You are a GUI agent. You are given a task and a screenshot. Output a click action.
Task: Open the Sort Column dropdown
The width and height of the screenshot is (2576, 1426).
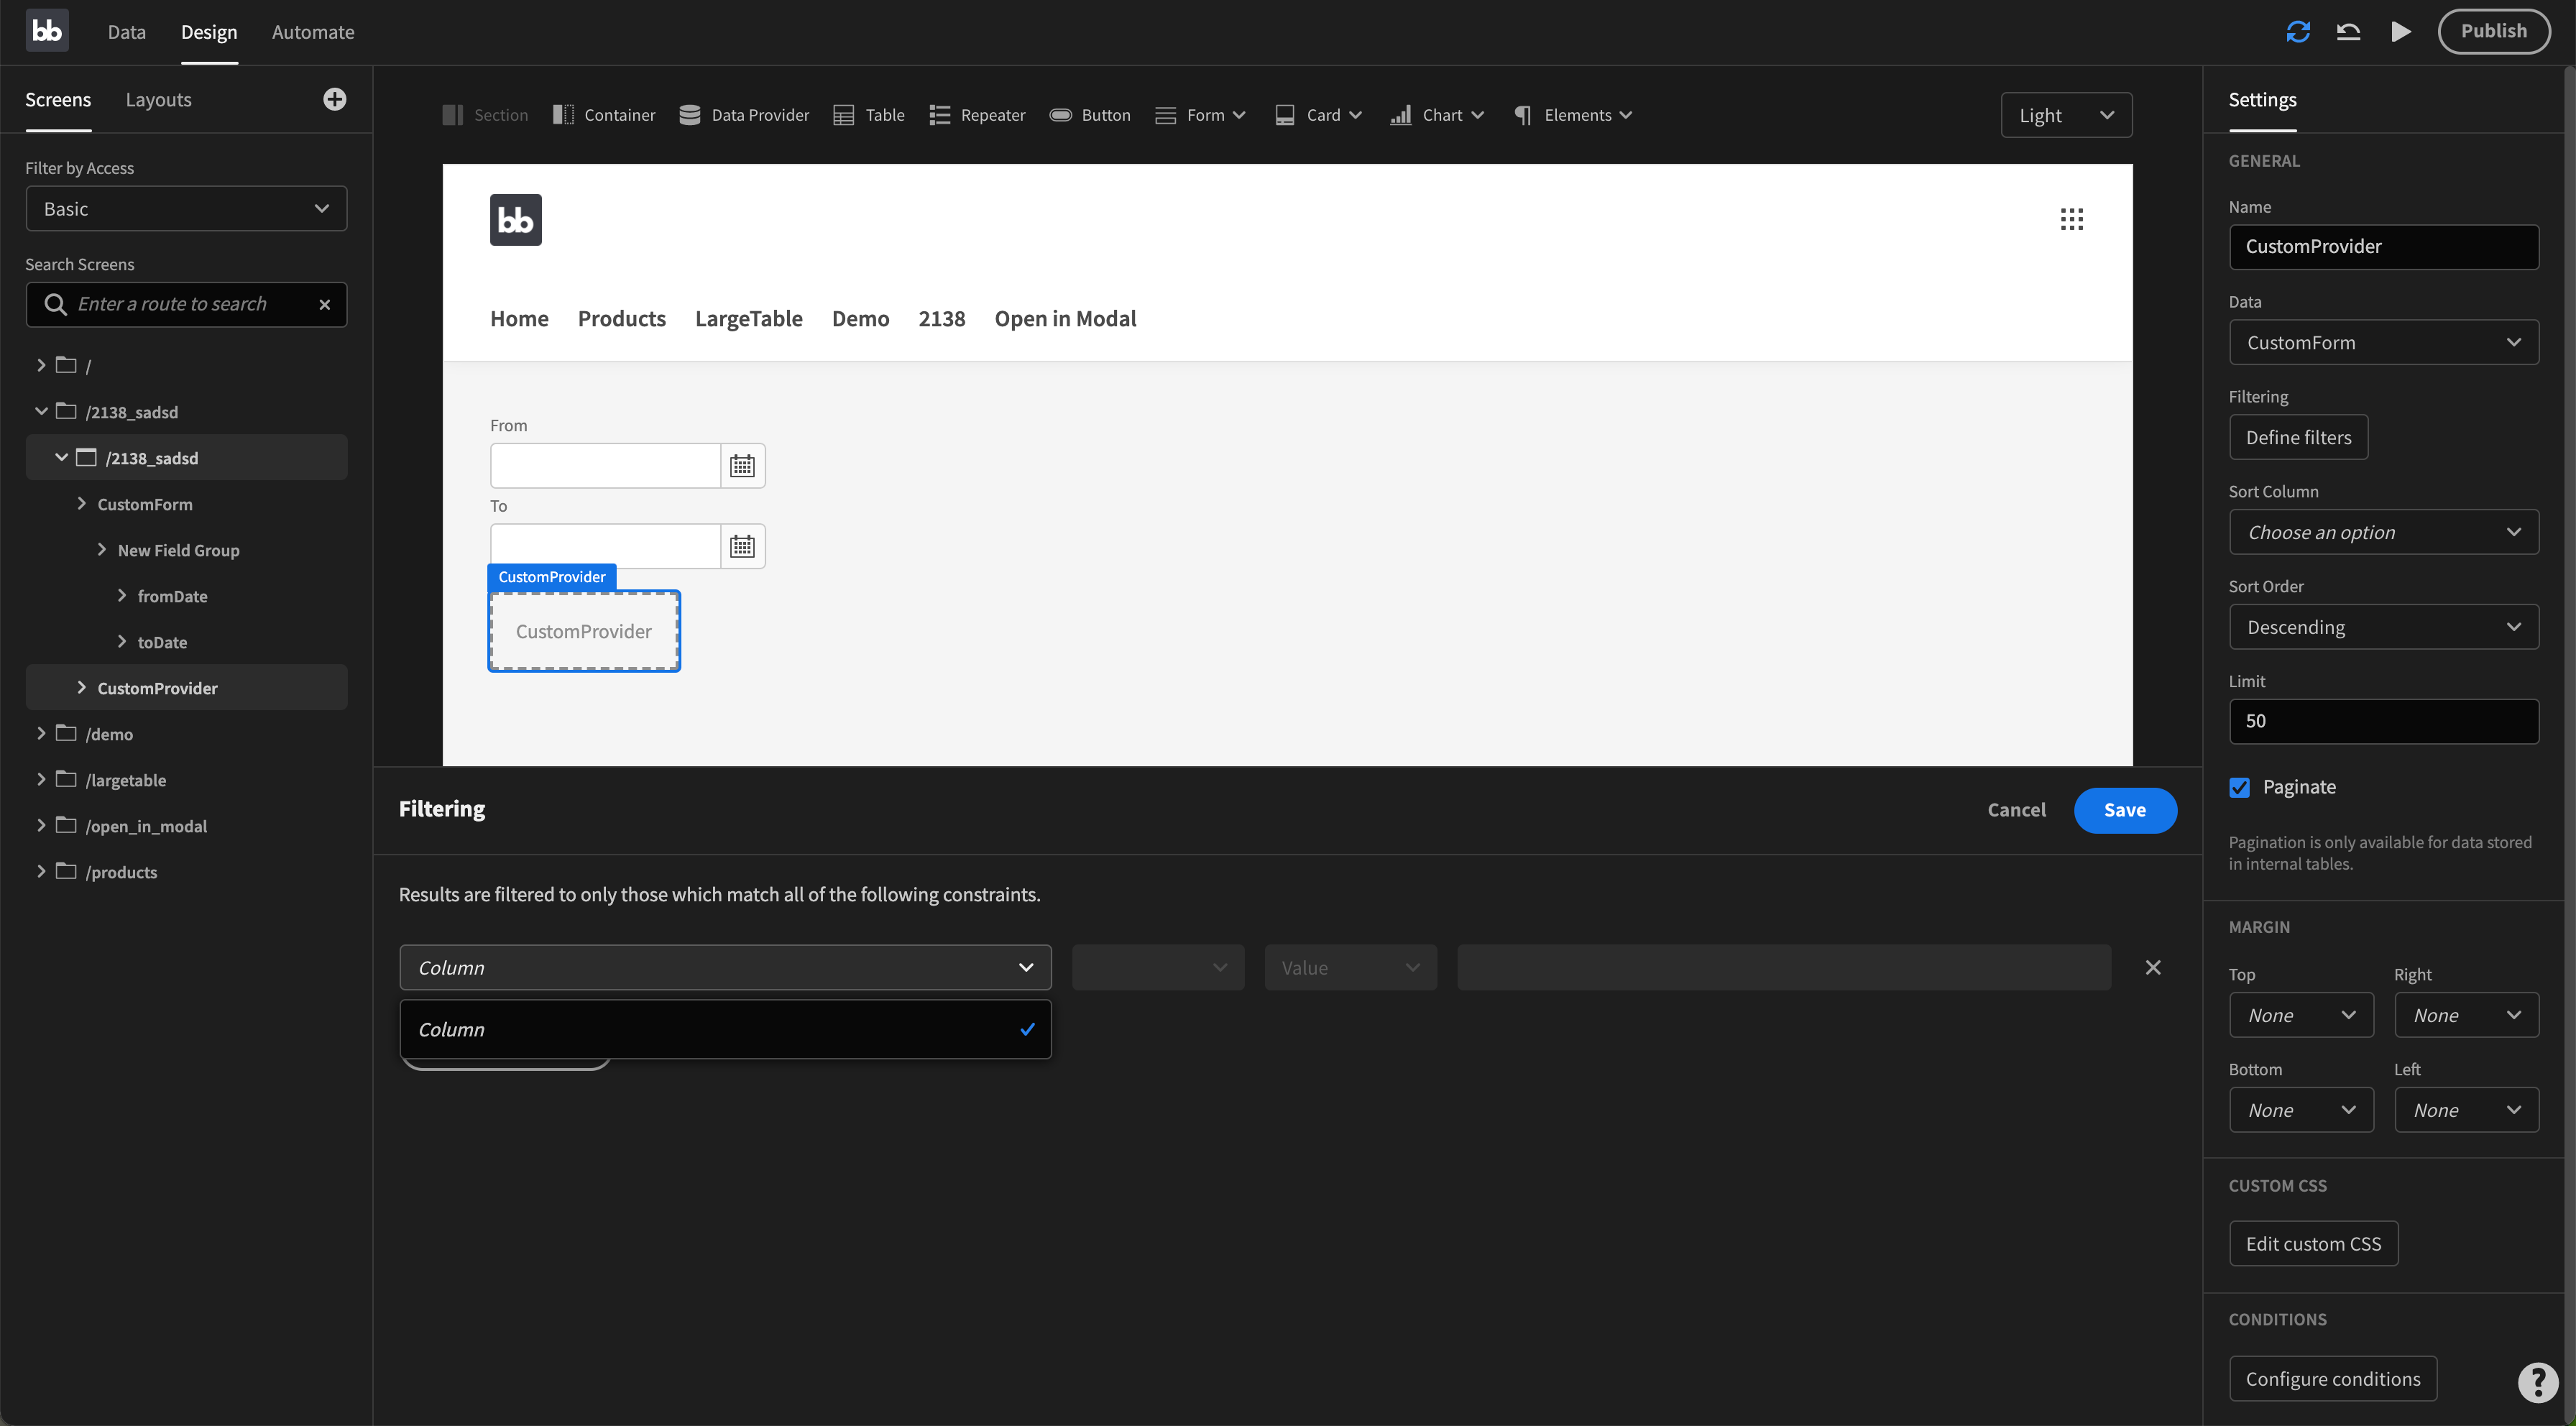pyautogui.click(x=2384, y=532)
